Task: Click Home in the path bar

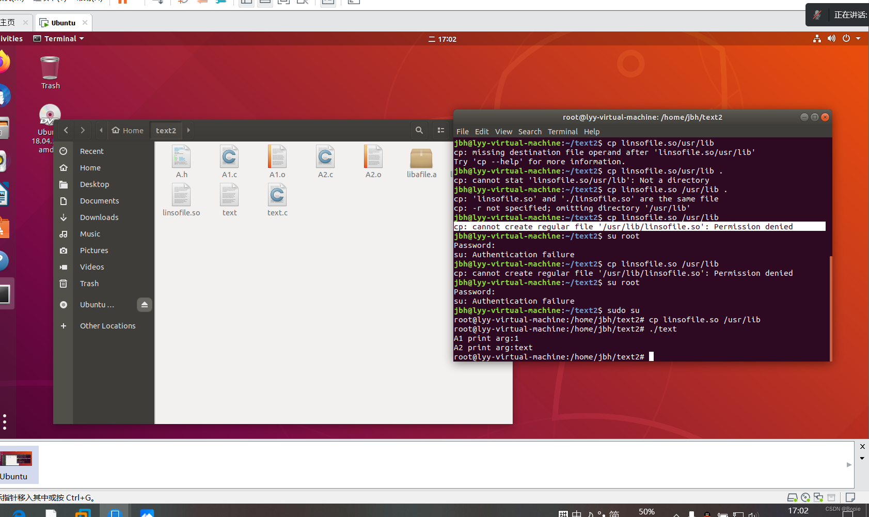Action: [x=128, y=130]
